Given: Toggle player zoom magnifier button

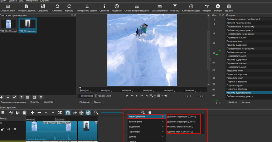Looking at the screenshot, I should [x=151, y=96].
